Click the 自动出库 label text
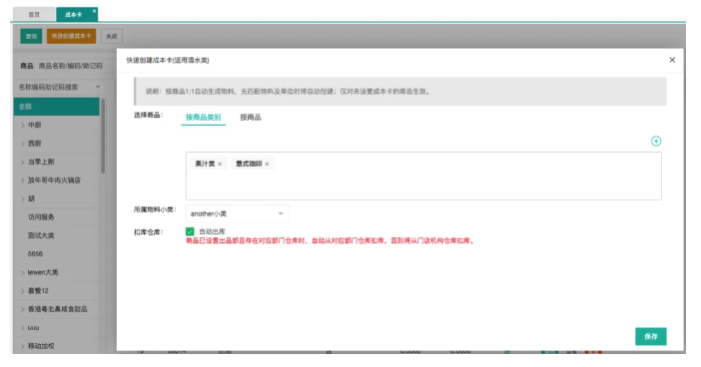The width and height of the screenshot is (701, 367). pos(212,231)
